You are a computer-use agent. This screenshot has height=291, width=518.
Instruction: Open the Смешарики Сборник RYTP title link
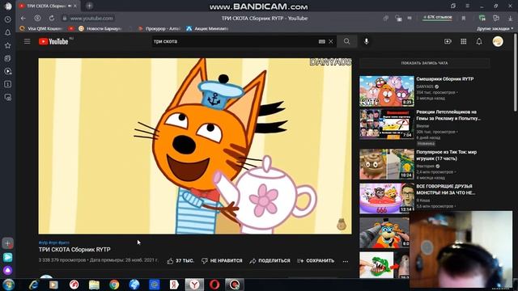click(445, 79)
